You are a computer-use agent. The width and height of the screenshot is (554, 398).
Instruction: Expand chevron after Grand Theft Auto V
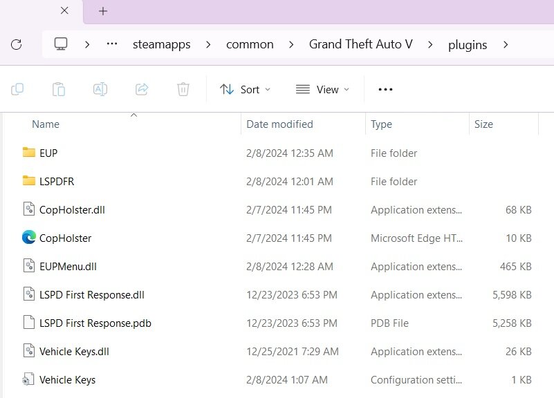(x=430, y=44)
